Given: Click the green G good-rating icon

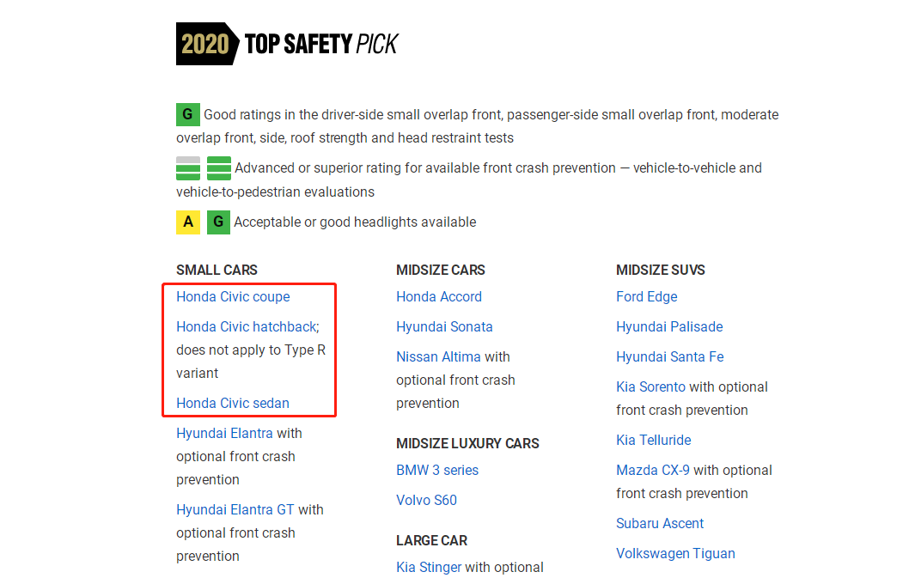Looking at the screenshot, I should (x=187, y=114).
